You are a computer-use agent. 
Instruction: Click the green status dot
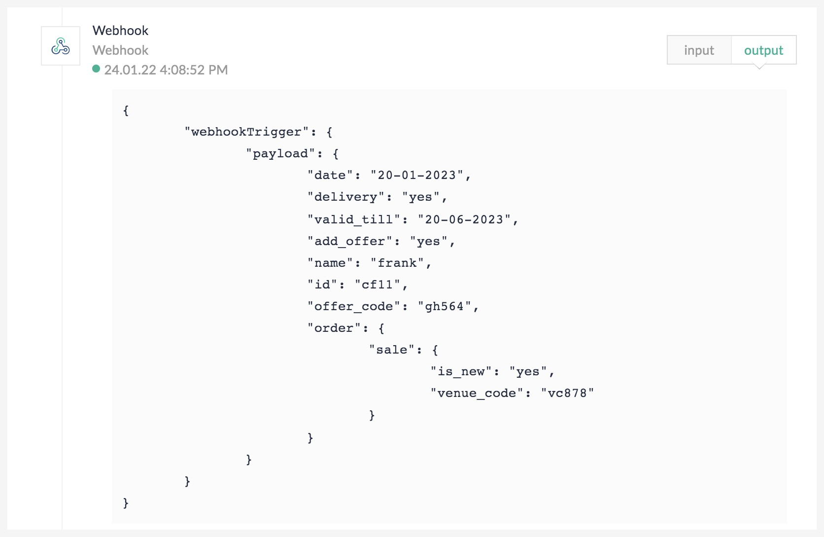point(96,69)
